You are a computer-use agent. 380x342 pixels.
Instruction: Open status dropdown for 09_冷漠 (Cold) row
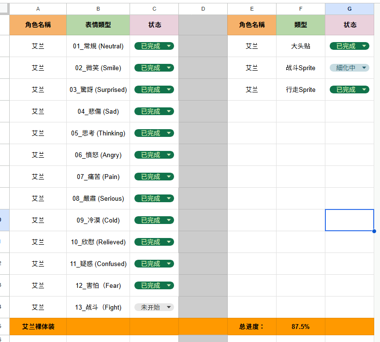[154, 220]
